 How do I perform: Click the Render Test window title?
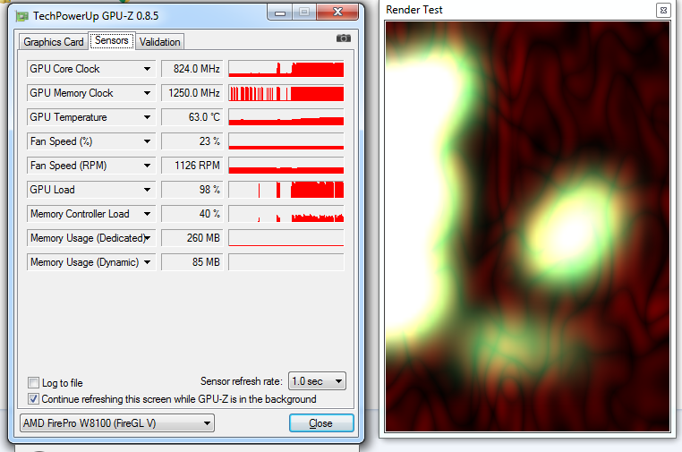pos(414,10)
